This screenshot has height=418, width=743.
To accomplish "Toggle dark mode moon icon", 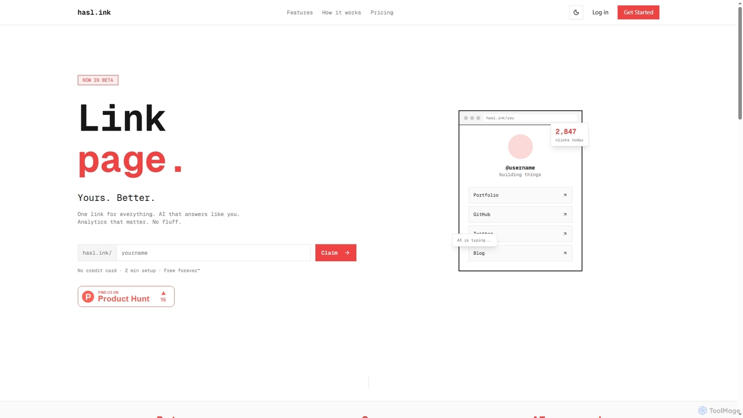I will pos(576,12).
